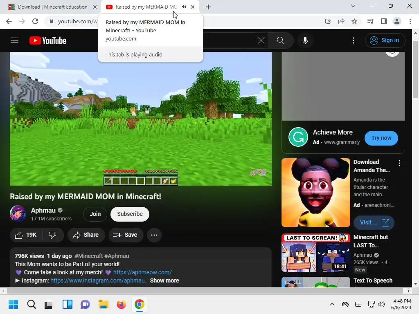Open more actions ellipsis below the video
Image resolution: width=419 pixels, height=314 pixels.
pos(154,235)
